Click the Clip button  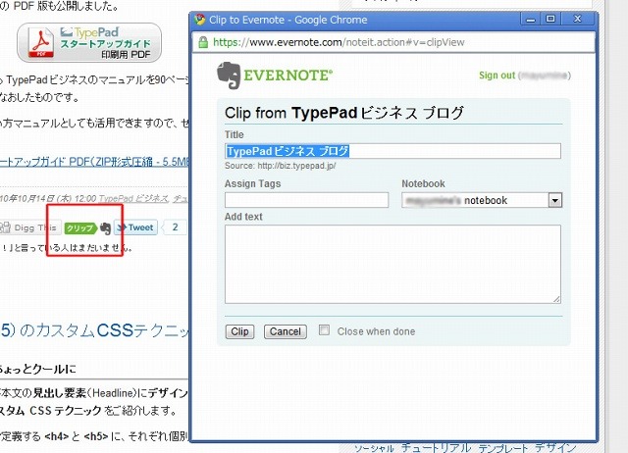point(239,331)
